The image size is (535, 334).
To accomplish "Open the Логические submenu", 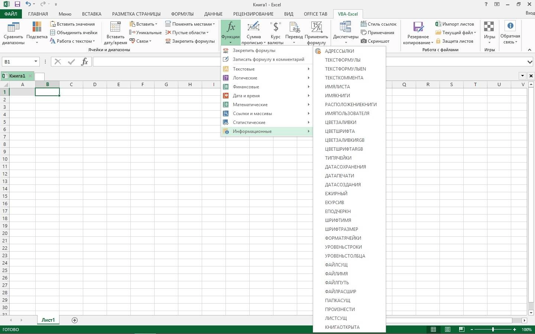I will coord(267,78).
